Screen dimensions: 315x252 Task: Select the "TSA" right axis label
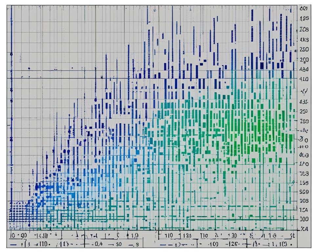point(304,210)
